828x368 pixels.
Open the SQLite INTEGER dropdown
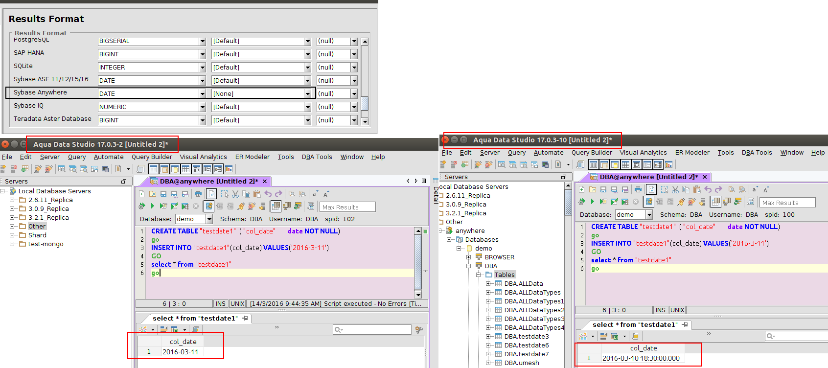click(x=202, y=68)
